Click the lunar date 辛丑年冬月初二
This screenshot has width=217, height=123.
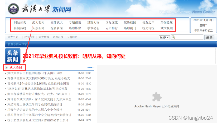pos(204,31)
